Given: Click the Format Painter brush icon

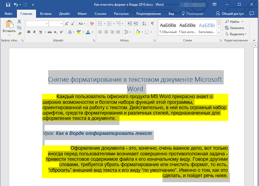Looking at the screenshot, I should tap(19, 34).
